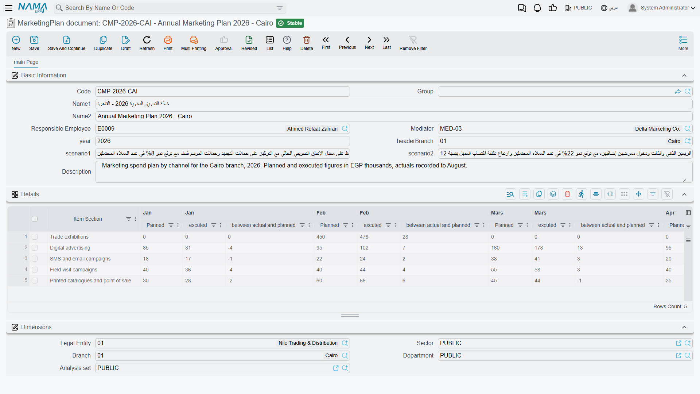Switch the interface language to Arabic
This screenshot has width=700, height=394.
[x=610, y=8]
